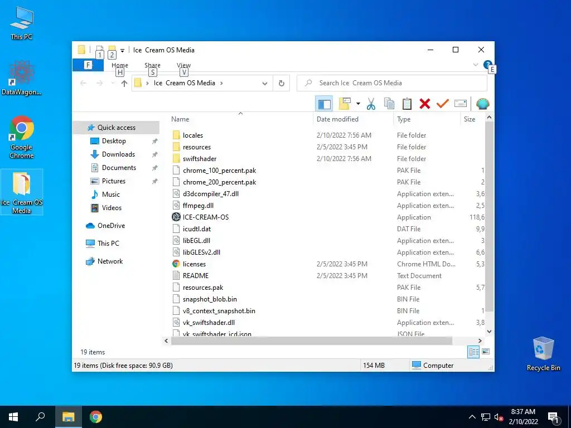571x428 pixels.
Task: Switch to Details view layout
Action: click(x=473, y=352)
